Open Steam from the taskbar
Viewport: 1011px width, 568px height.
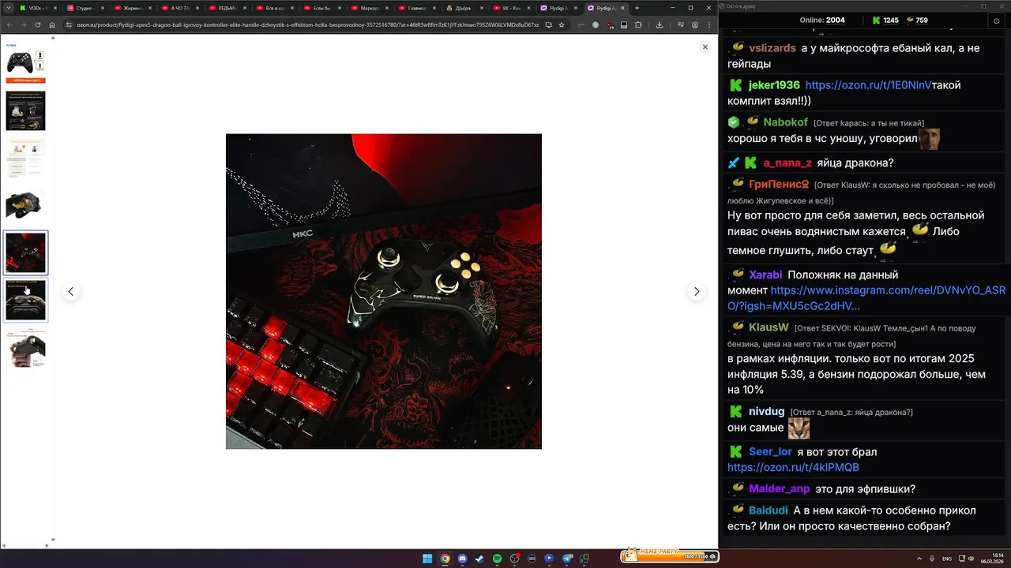coord(479,559)
